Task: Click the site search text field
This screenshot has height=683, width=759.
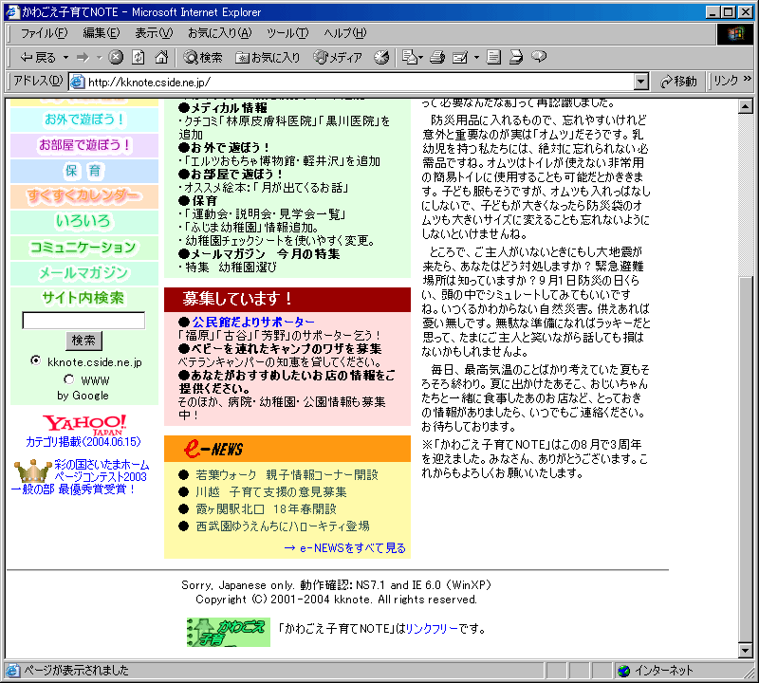Action: pos(83,321)
